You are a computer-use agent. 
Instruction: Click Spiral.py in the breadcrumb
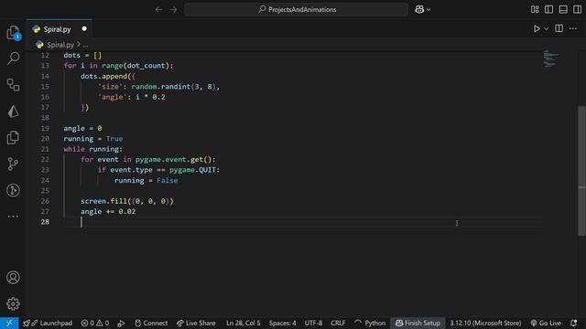tap(60, 45)
